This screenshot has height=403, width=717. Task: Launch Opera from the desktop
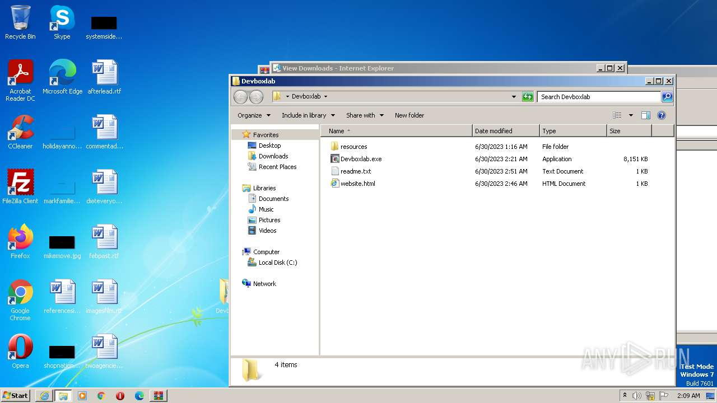[20, 352]
